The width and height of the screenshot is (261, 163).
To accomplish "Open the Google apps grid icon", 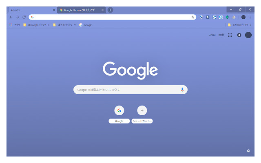I will pos(230,35).
